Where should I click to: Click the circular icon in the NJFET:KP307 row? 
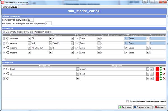pyautogui.click(x=8, y=48)
